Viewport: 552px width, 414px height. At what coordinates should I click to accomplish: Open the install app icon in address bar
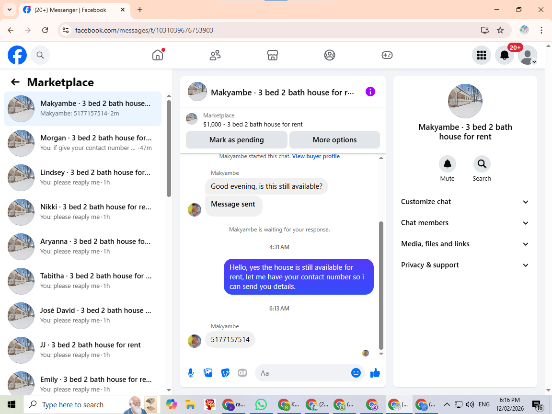[485, 30]
